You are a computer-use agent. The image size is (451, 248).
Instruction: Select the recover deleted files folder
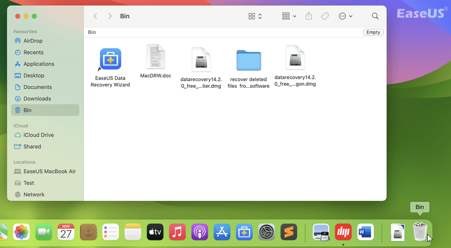249,60
